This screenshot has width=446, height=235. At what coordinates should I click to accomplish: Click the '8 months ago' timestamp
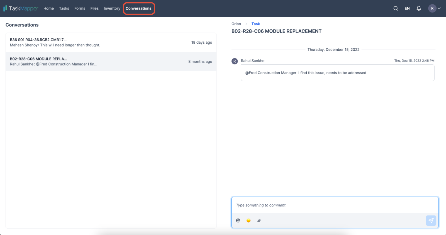pyautogui.click(x=200, y=62)
